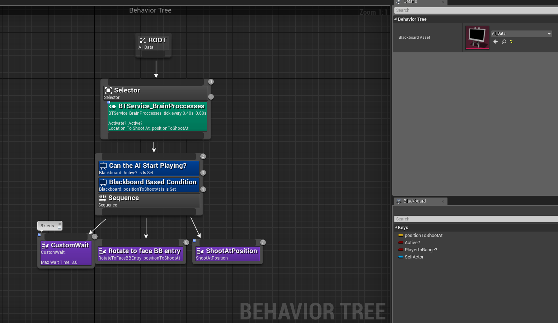Click the 8 secs comment bubble
This screenshot has width=558, height=323.
(48, 225)
